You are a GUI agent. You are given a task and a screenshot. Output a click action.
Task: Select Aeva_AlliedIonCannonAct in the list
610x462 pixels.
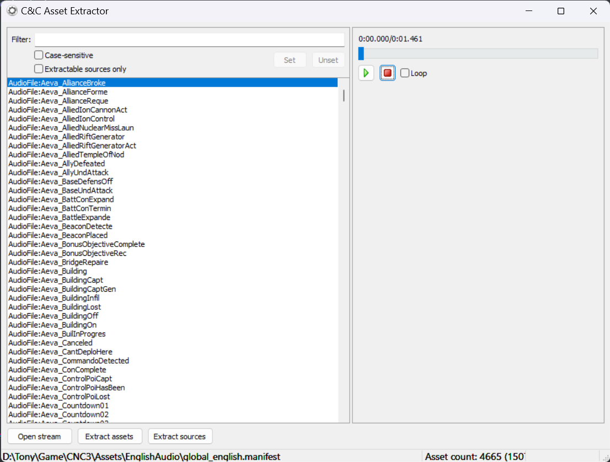[67, 110]
